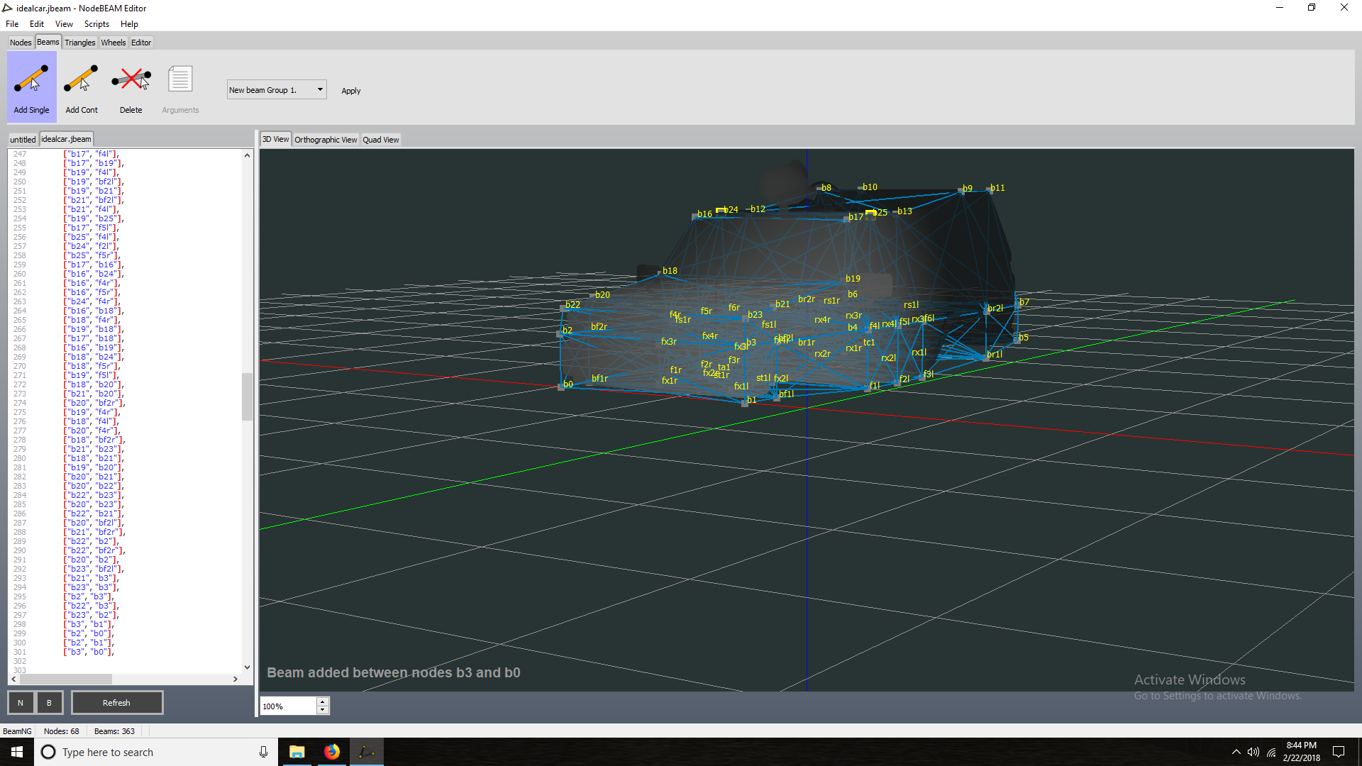Image resolution: width=1362 pixels, height=766 pixels.
Task: Open the Arguments panel icon
Action: tap(180, 88)
